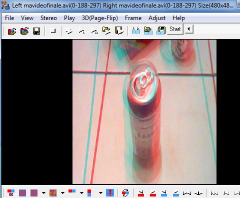Click the play arrow icon after the stop square
This screenshot has width=240, height=198.
(x=69, y=31)
